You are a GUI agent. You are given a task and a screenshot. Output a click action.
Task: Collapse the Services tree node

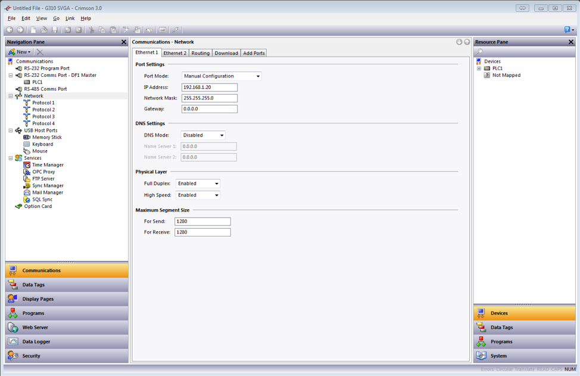click(x=10, y=158)
